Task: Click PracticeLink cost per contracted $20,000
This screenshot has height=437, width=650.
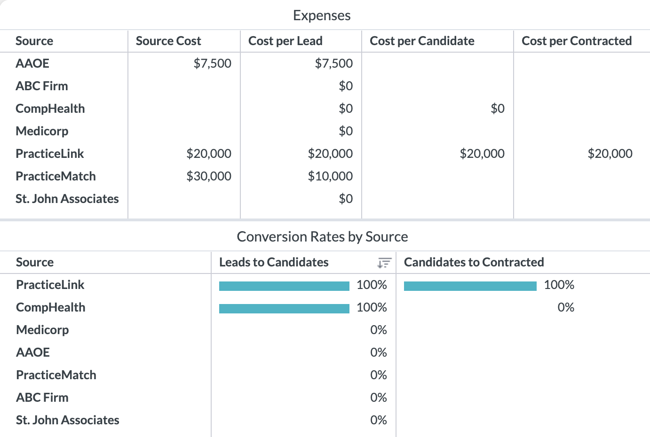Action: (610, 154)
